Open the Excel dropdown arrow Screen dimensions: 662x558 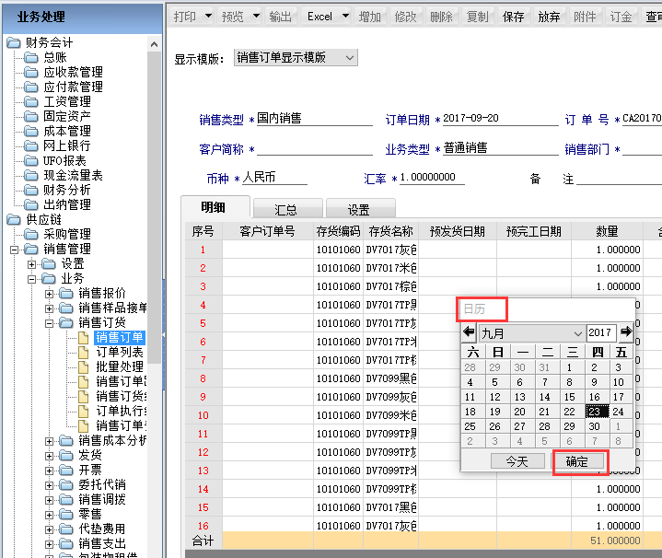click(x=346, y=16)
